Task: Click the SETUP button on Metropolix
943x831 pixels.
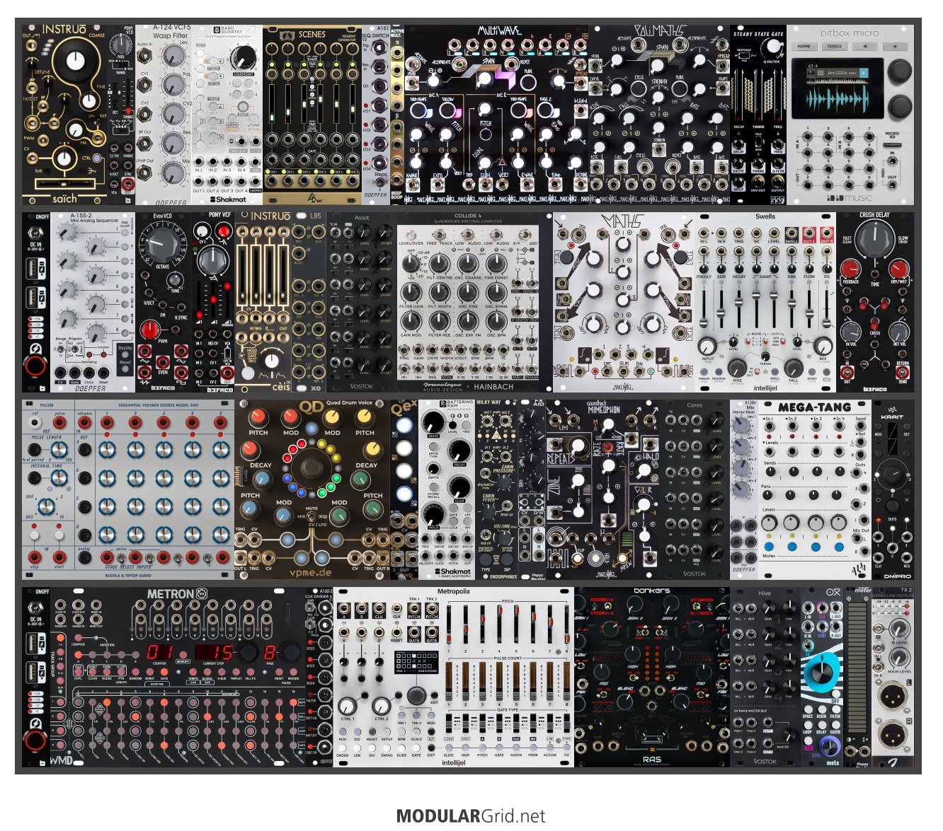Action: tap(387, 731)
